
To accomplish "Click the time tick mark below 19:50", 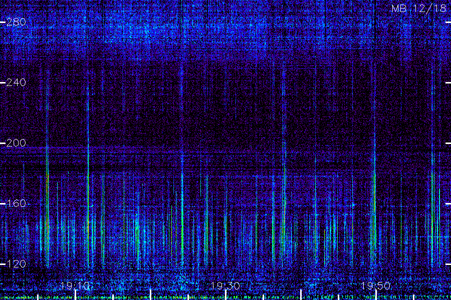I will pos(376,295).
